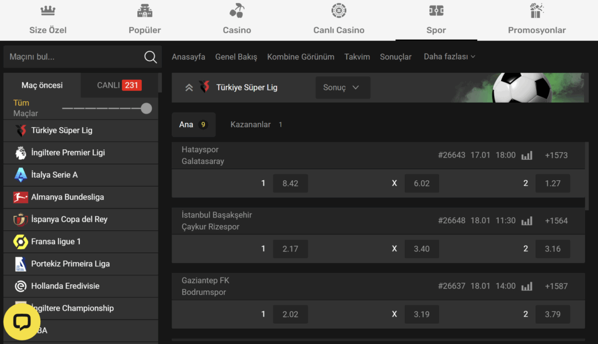This screenshot has height=344, width=598.
Task: Expand +1564 markets for Başakşehir match
Action: [557, 221]
